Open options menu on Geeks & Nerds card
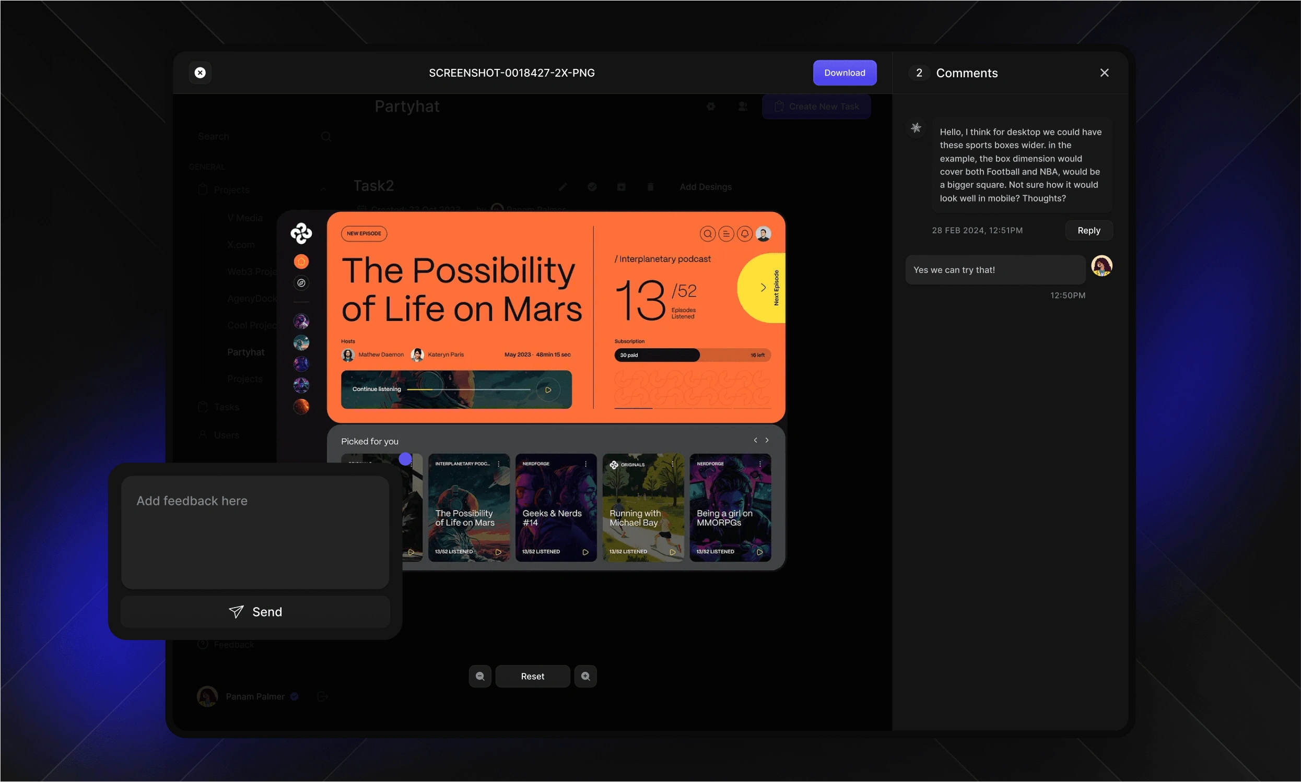 pos(585,464)
